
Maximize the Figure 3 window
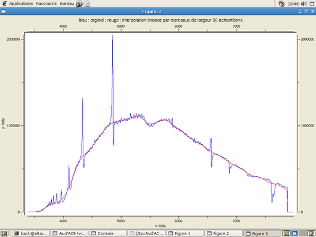pyautogui.click(x=306, y=12)
